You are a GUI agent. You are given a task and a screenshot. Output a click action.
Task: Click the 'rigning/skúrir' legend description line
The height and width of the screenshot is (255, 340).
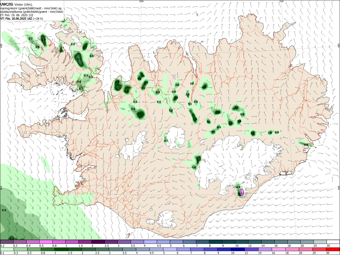coord(31,8)
